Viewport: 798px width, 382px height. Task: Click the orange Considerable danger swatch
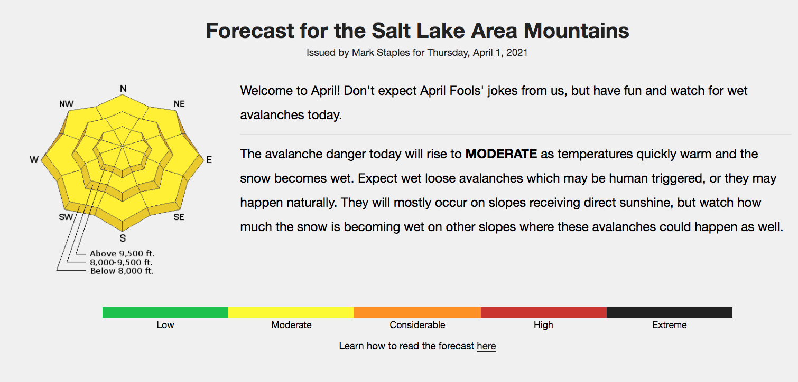(x=417, y=312)
